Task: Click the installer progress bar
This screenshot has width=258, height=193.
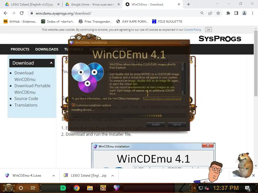Action: pyautogui.click(x=129, y=116)
